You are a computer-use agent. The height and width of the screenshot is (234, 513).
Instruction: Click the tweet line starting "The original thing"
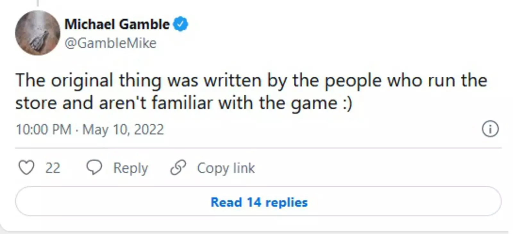(251, 81)
